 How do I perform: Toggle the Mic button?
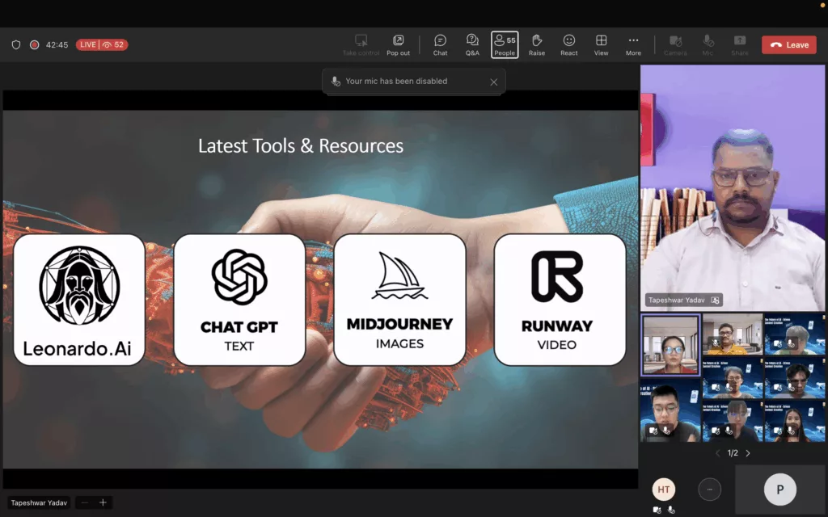(708, 45)
